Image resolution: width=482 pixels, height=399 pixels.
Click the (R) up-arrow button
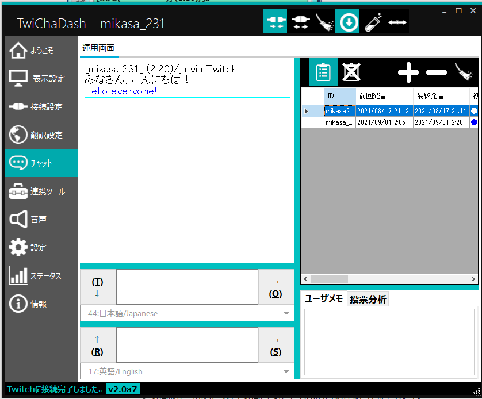(98, 345)
